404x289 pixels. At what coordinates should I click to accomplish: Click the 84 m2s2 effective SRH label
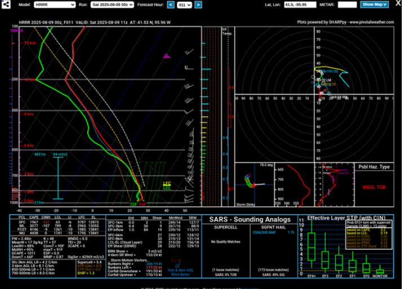pos(60,154)
